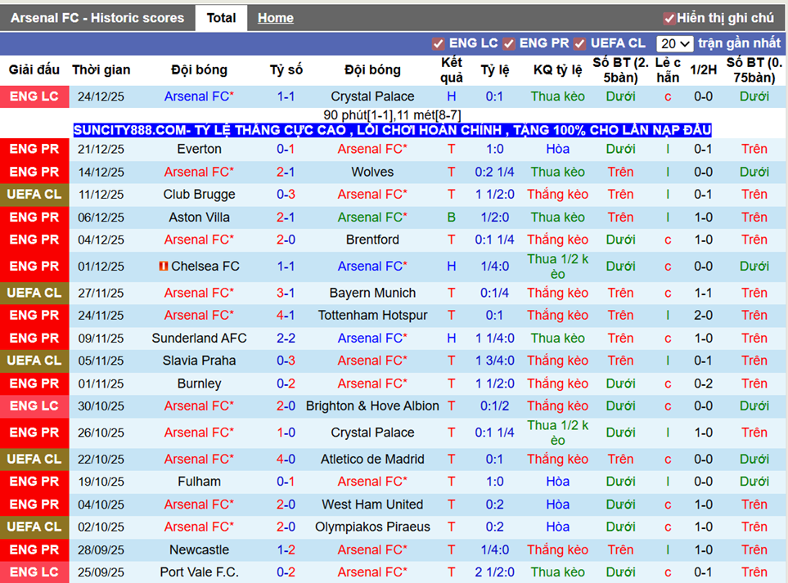This screenshot has height=583, width=788.
Task: Click the SUNCITY888.COM advertisement banner
Action: [392, 130]
